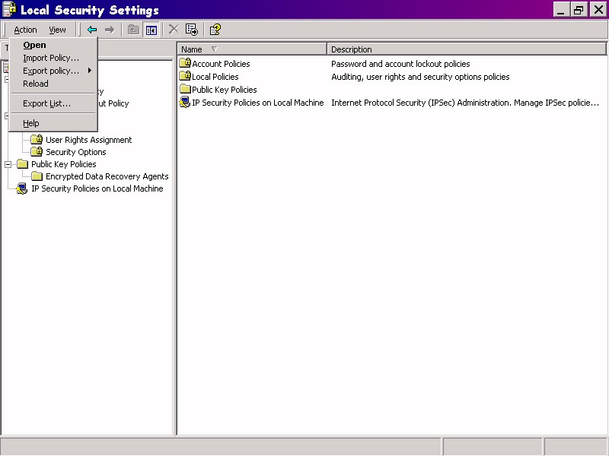This screenshot has height=456, width=609.
Task: Collapse the Public Key Policies tree node
Action: [8, 164]
